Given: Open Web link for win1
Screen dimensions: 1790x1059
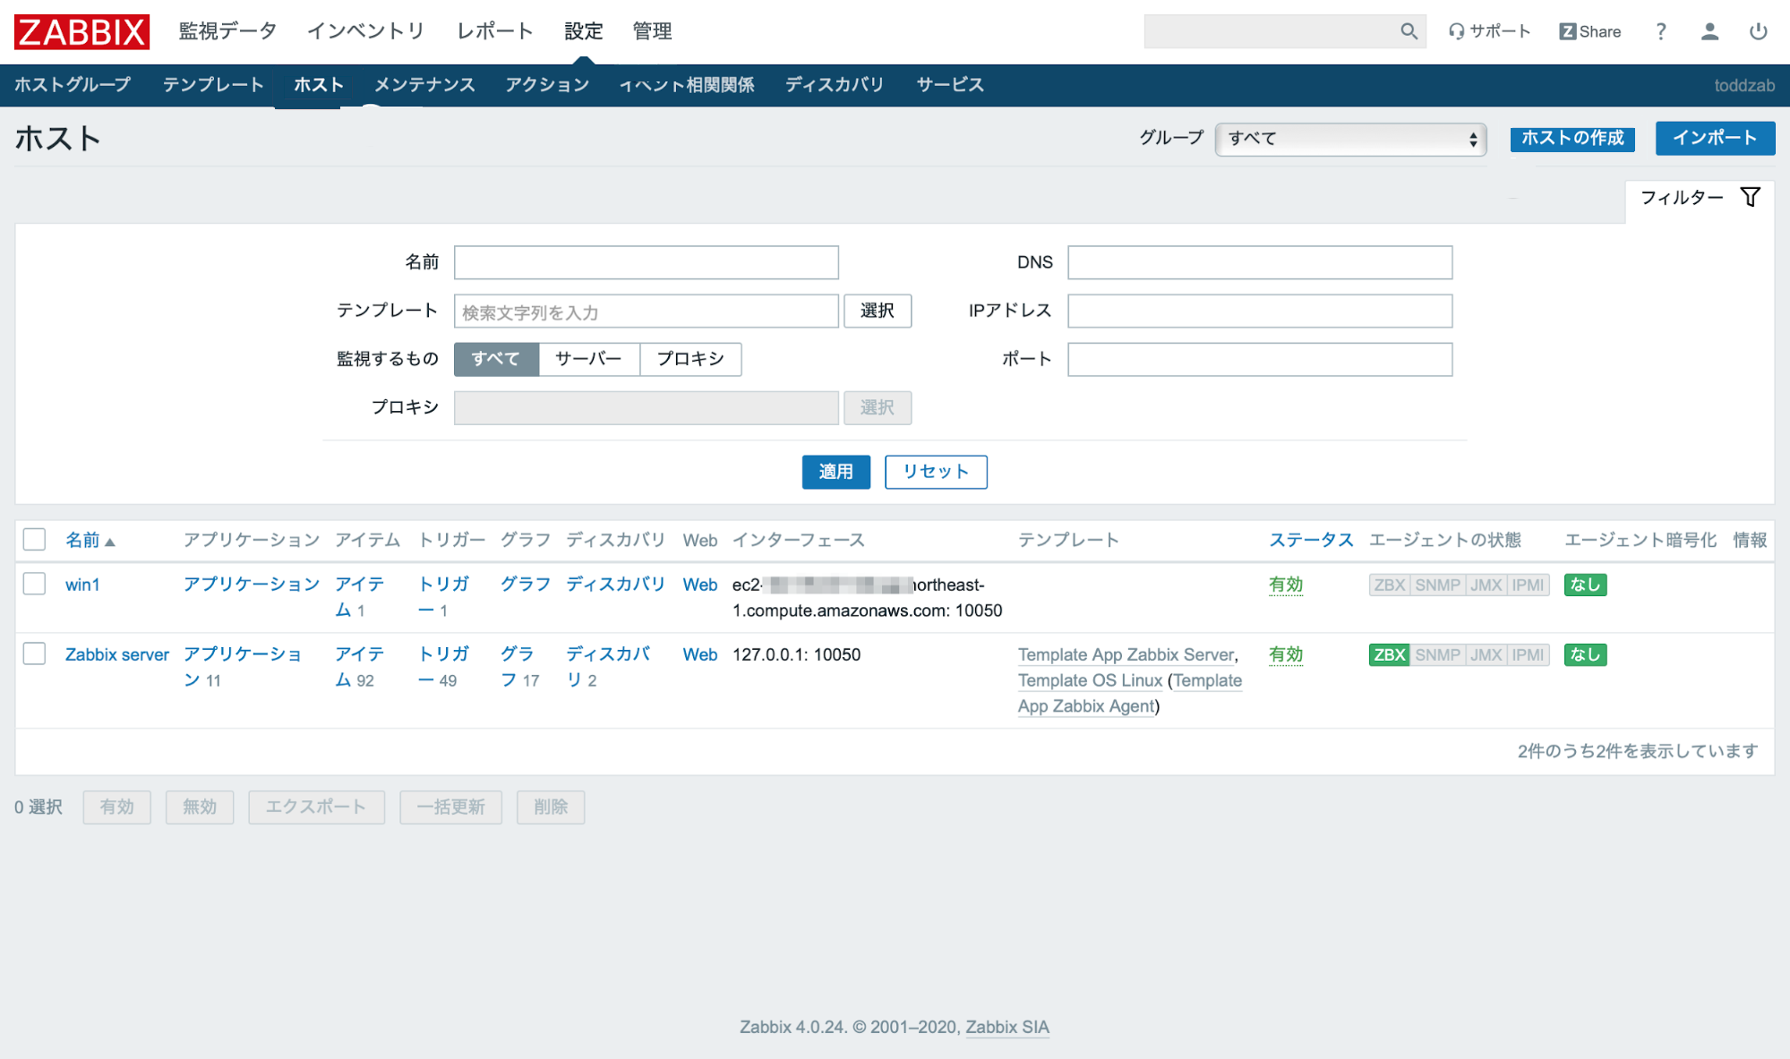Looking at the screenshot, I should click(x=700, y=585).
